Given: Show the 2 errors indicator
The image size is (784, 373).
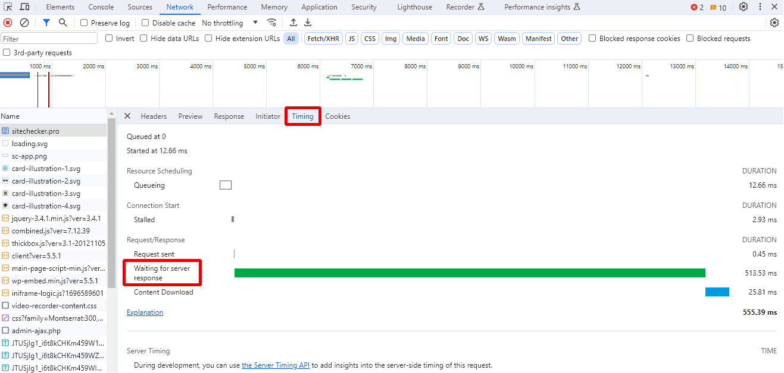Looking at the screenshot, I should [x=697, y=7].
